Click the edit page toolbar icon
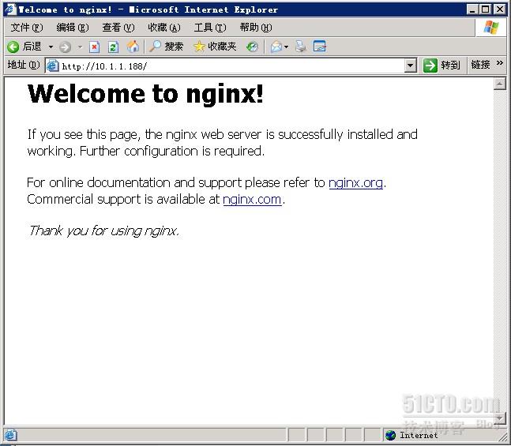511x446 pixels. (x=320, y=47)
